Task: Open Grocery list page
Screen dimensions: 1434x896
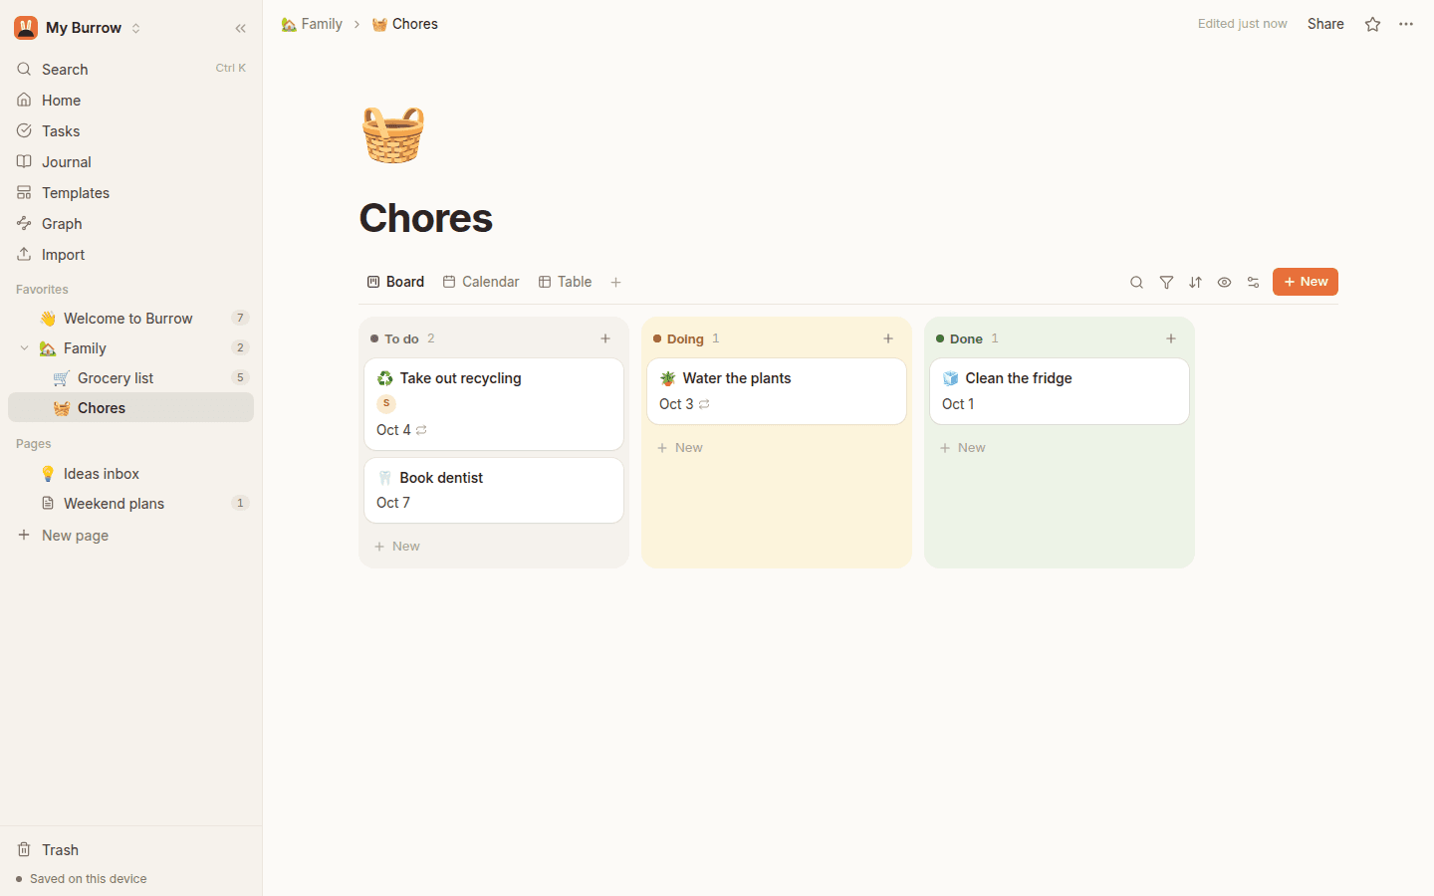Action: (x=130, y=378)
